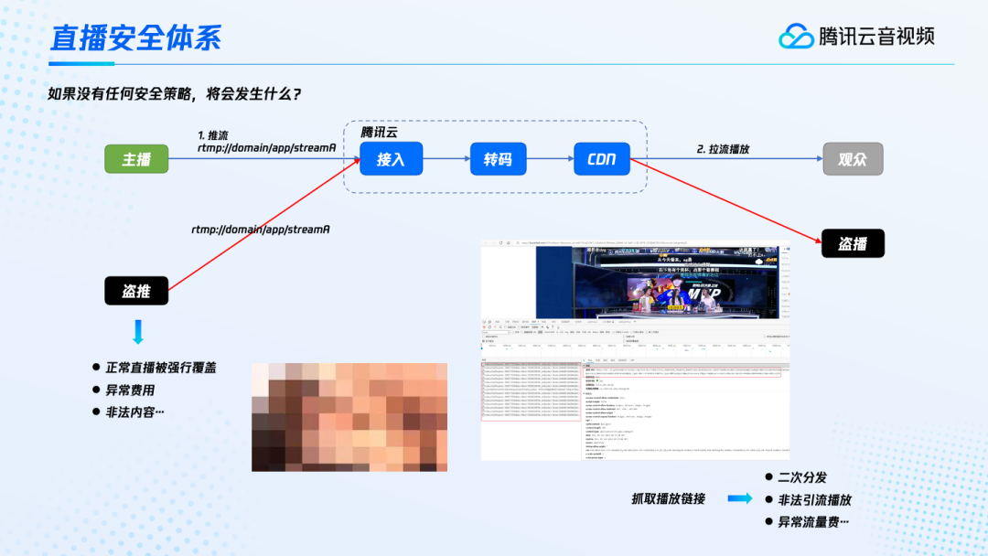Click the blue 转码 node
This screenshot has height=556, width=988.
498,159
